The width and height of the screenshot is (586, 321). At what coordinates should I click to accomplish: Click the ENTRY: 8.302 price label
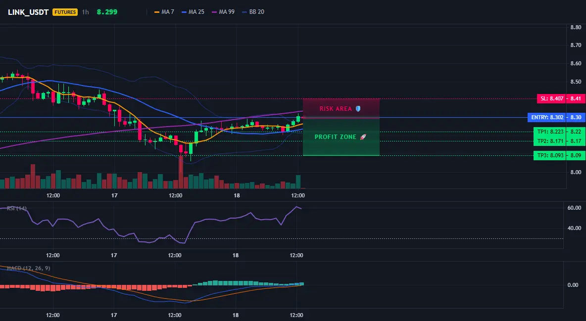[547, 117]
